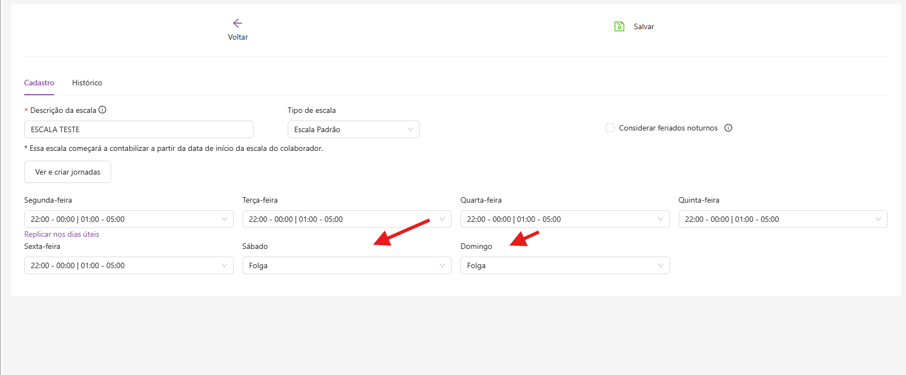Click the Ver e criar jornadas button

(x=68, y=172)
